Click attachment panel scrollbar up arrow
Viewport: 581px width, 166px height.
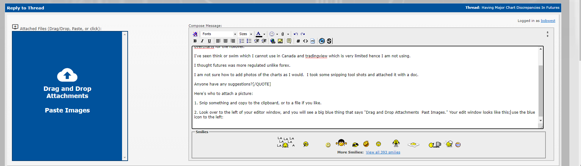click(125, 34)
